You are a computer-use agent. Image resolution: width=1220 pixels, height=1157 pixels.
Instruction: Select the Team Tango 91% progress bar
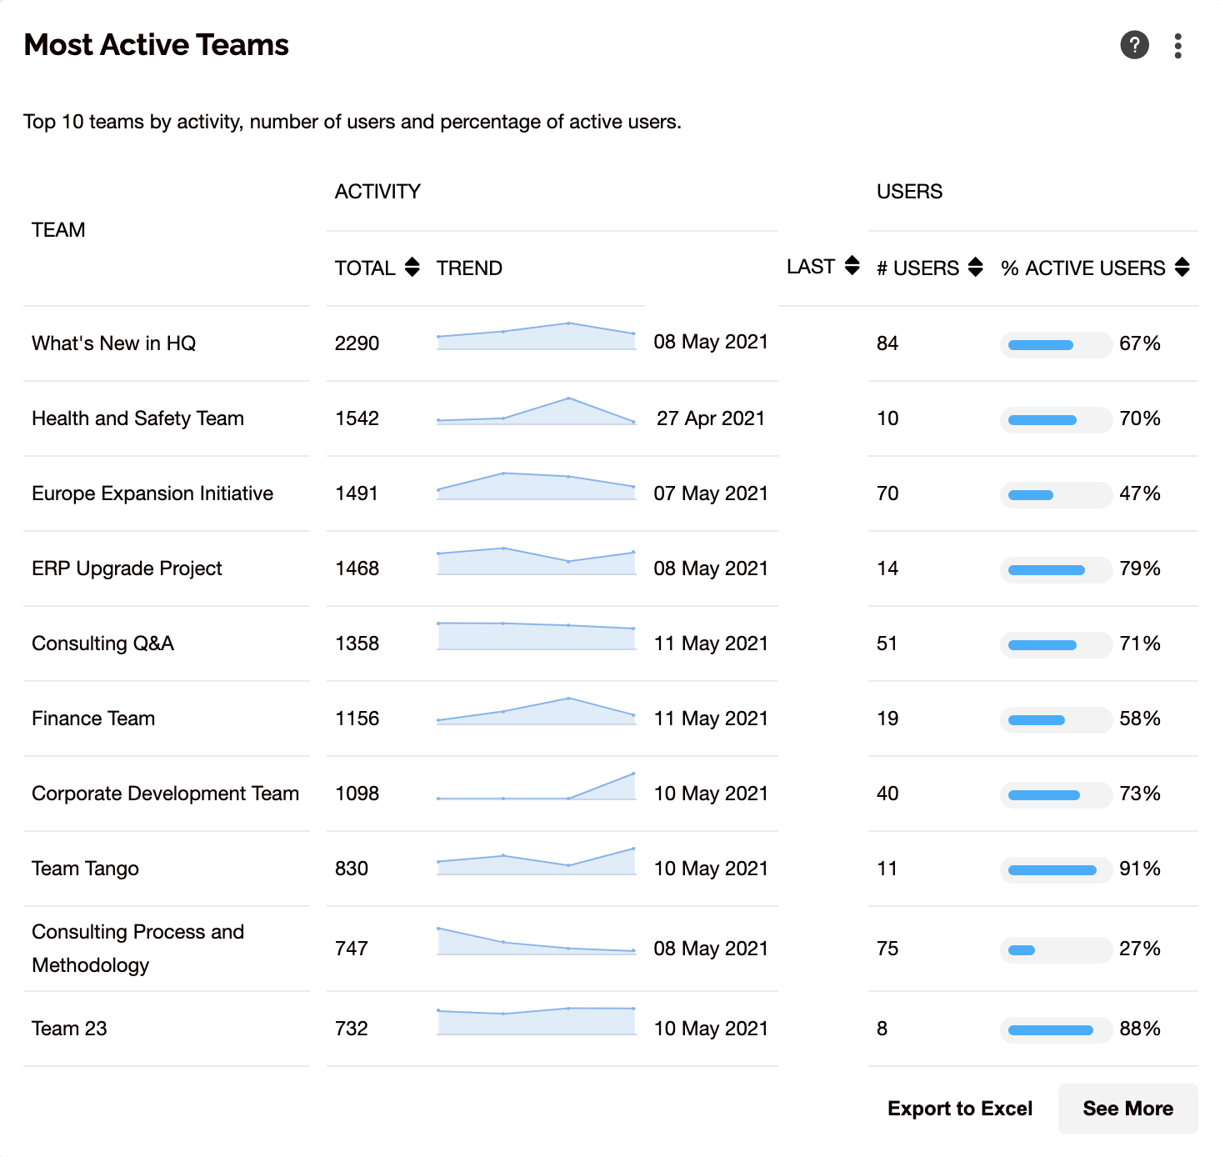[x=1056, y=870]
